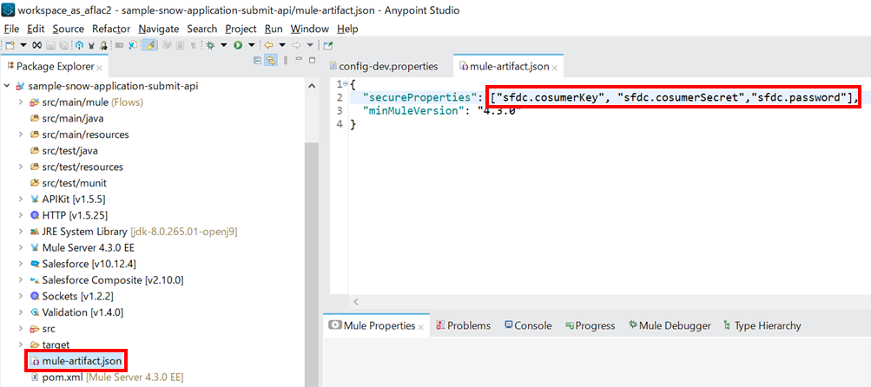Toggle the highlighted marker toolbar button
The height and width of the screenshot is (387, 871).
click(x=149, y=45)
